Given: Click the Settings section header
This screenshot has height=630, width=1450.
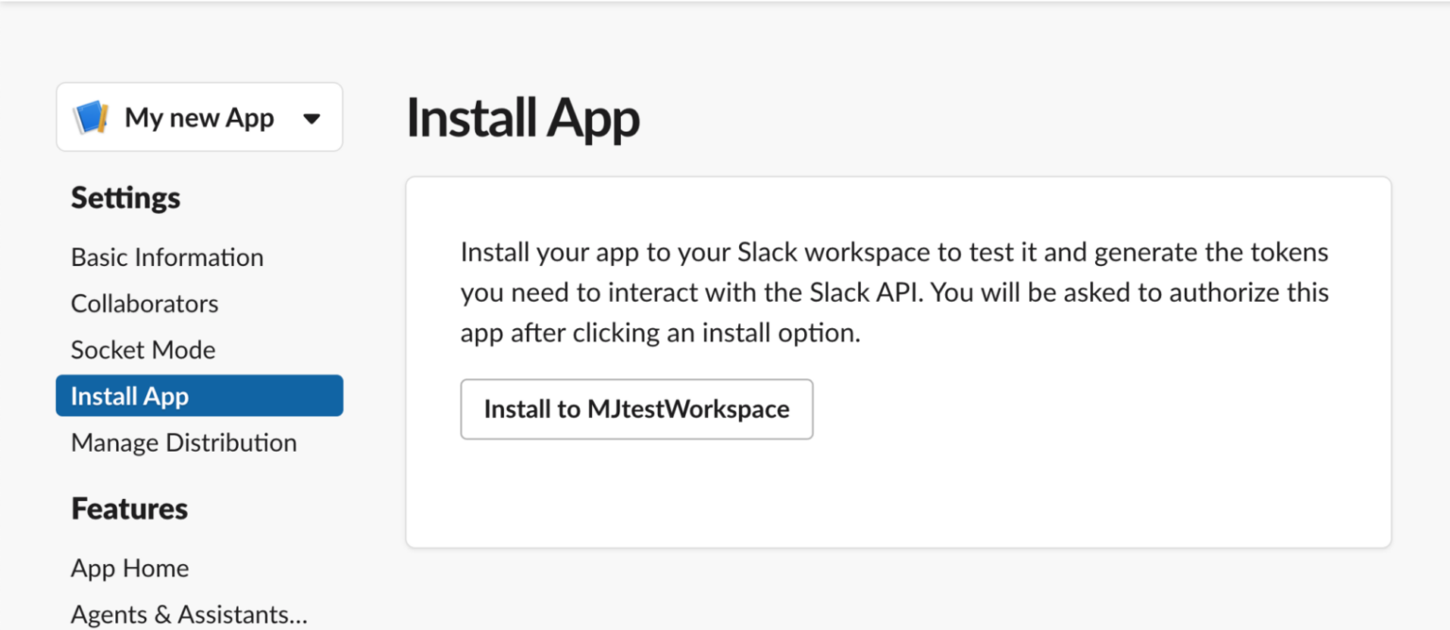Looking at the screenshot, I should (x=125, y=197).
